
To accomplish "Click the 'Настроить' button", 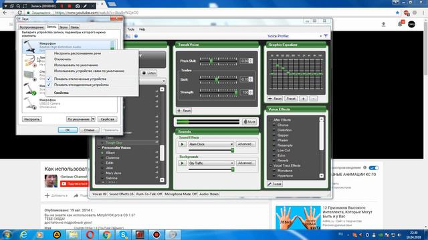I will pos(31,119).
